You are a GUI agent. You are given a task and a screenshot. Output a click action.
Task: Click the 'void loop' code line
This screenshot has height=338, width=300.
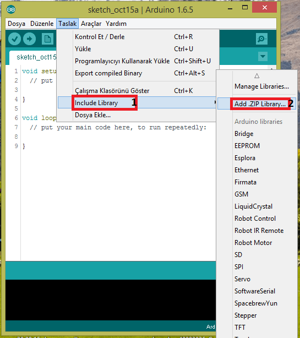[39, 118]
